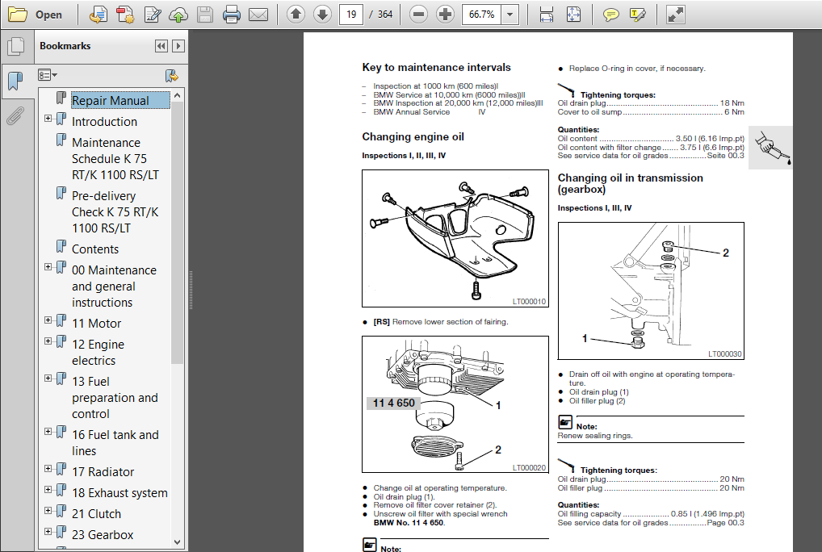
Task: Open the 23 Gearbox bookmark
Action: coord(103,535)
